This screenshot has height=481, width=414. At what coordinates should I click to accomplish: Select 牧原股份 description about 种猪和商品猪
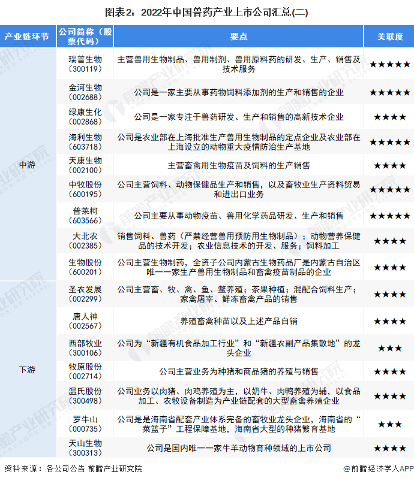pyautogui.click(x=239, y=371)
